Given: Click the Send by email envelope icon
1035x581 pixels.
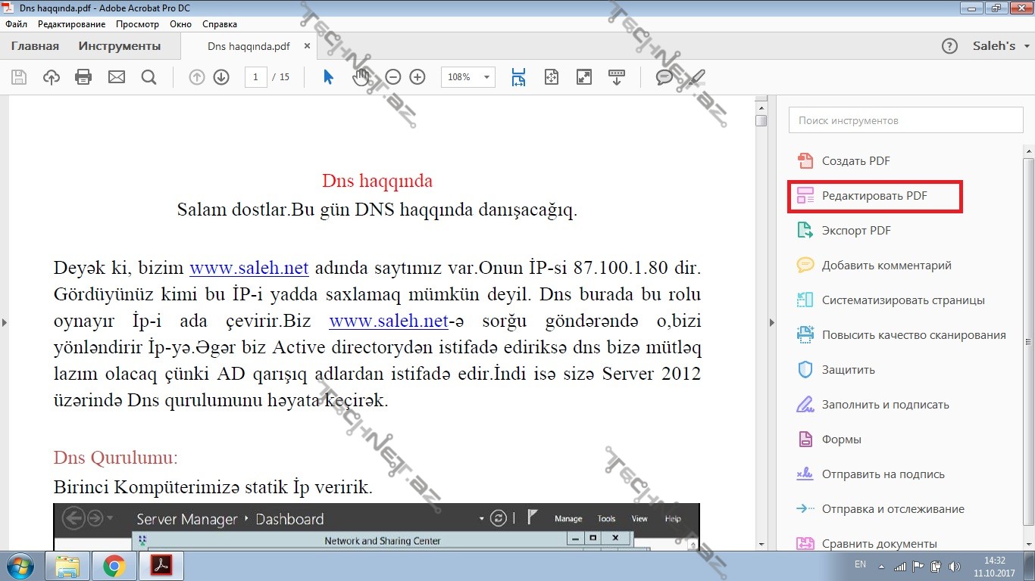Looking at the screenshot, I should tap(116, 77).
